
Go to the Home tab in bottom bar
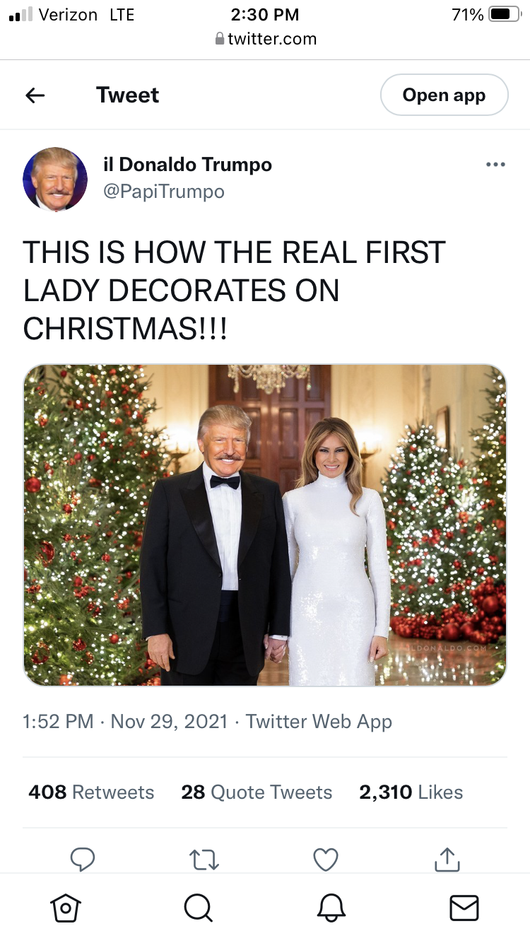tap(66, 908)
